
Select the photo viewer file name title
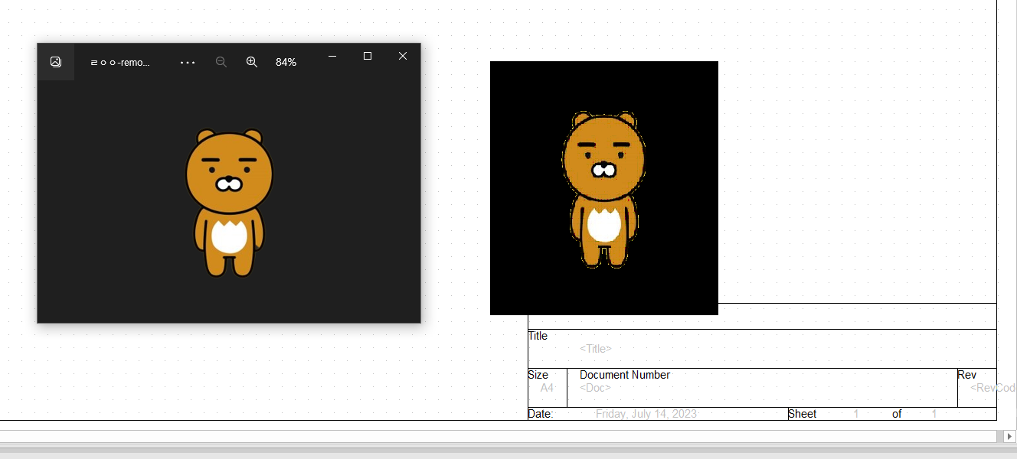(x=120, y=63)
